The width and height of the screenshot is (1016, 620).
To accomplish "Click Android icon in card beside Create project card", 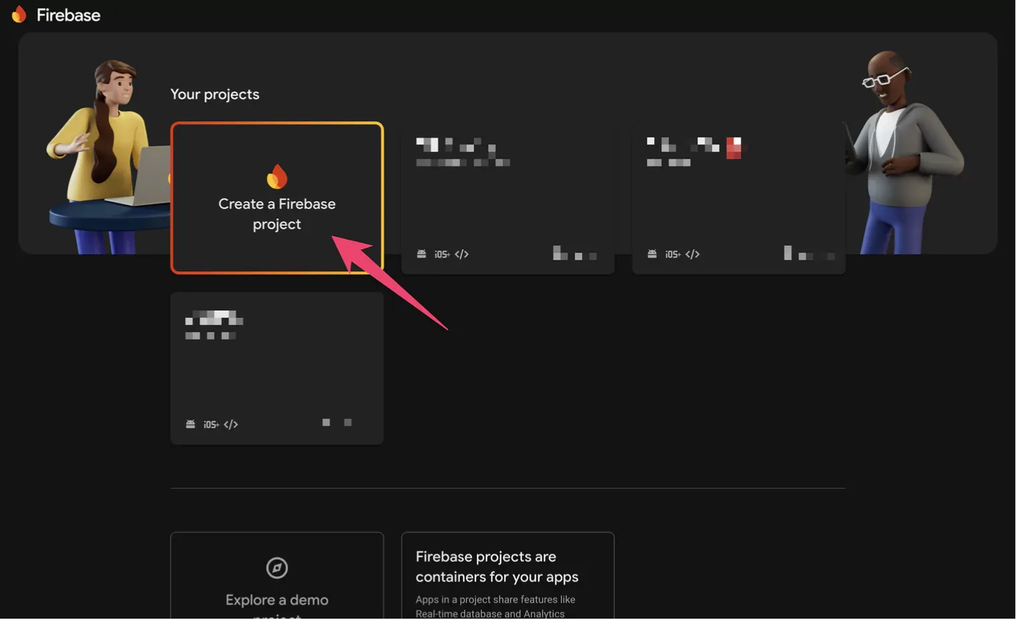I will 421,254.
